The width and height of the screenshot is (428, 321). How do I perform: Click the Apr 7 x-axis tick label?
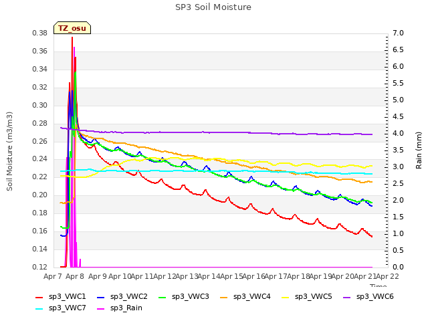pyautogui.click(x=53, y=276)
